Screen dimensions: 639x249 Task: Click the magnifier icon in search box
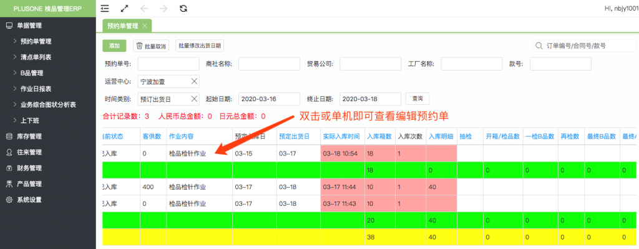pyautogui.click(x=539, y=46)
